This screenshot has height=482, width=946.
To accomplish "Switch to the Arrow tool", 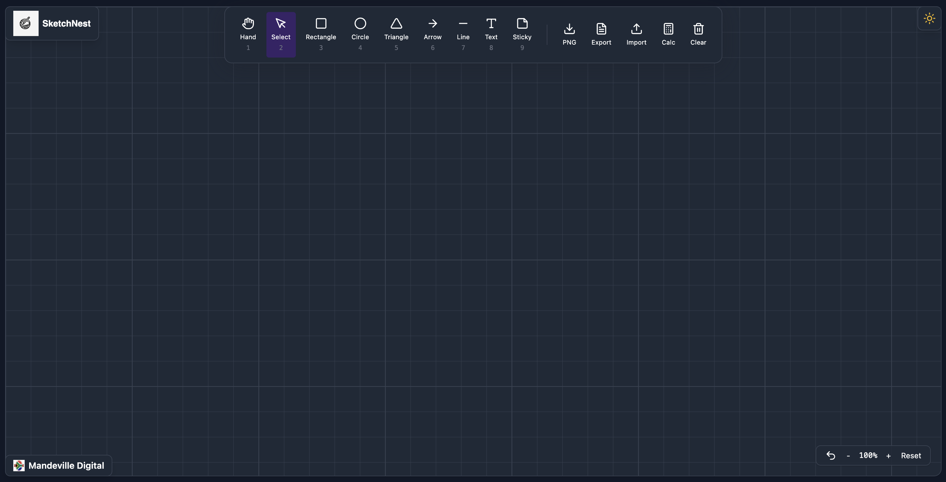I will pos(432,34).
